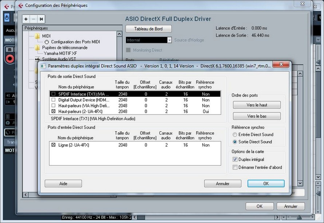This screenshot has height=223, width=324.
Task: Click the MIDI folder icon
Action: tap(37, 36)
